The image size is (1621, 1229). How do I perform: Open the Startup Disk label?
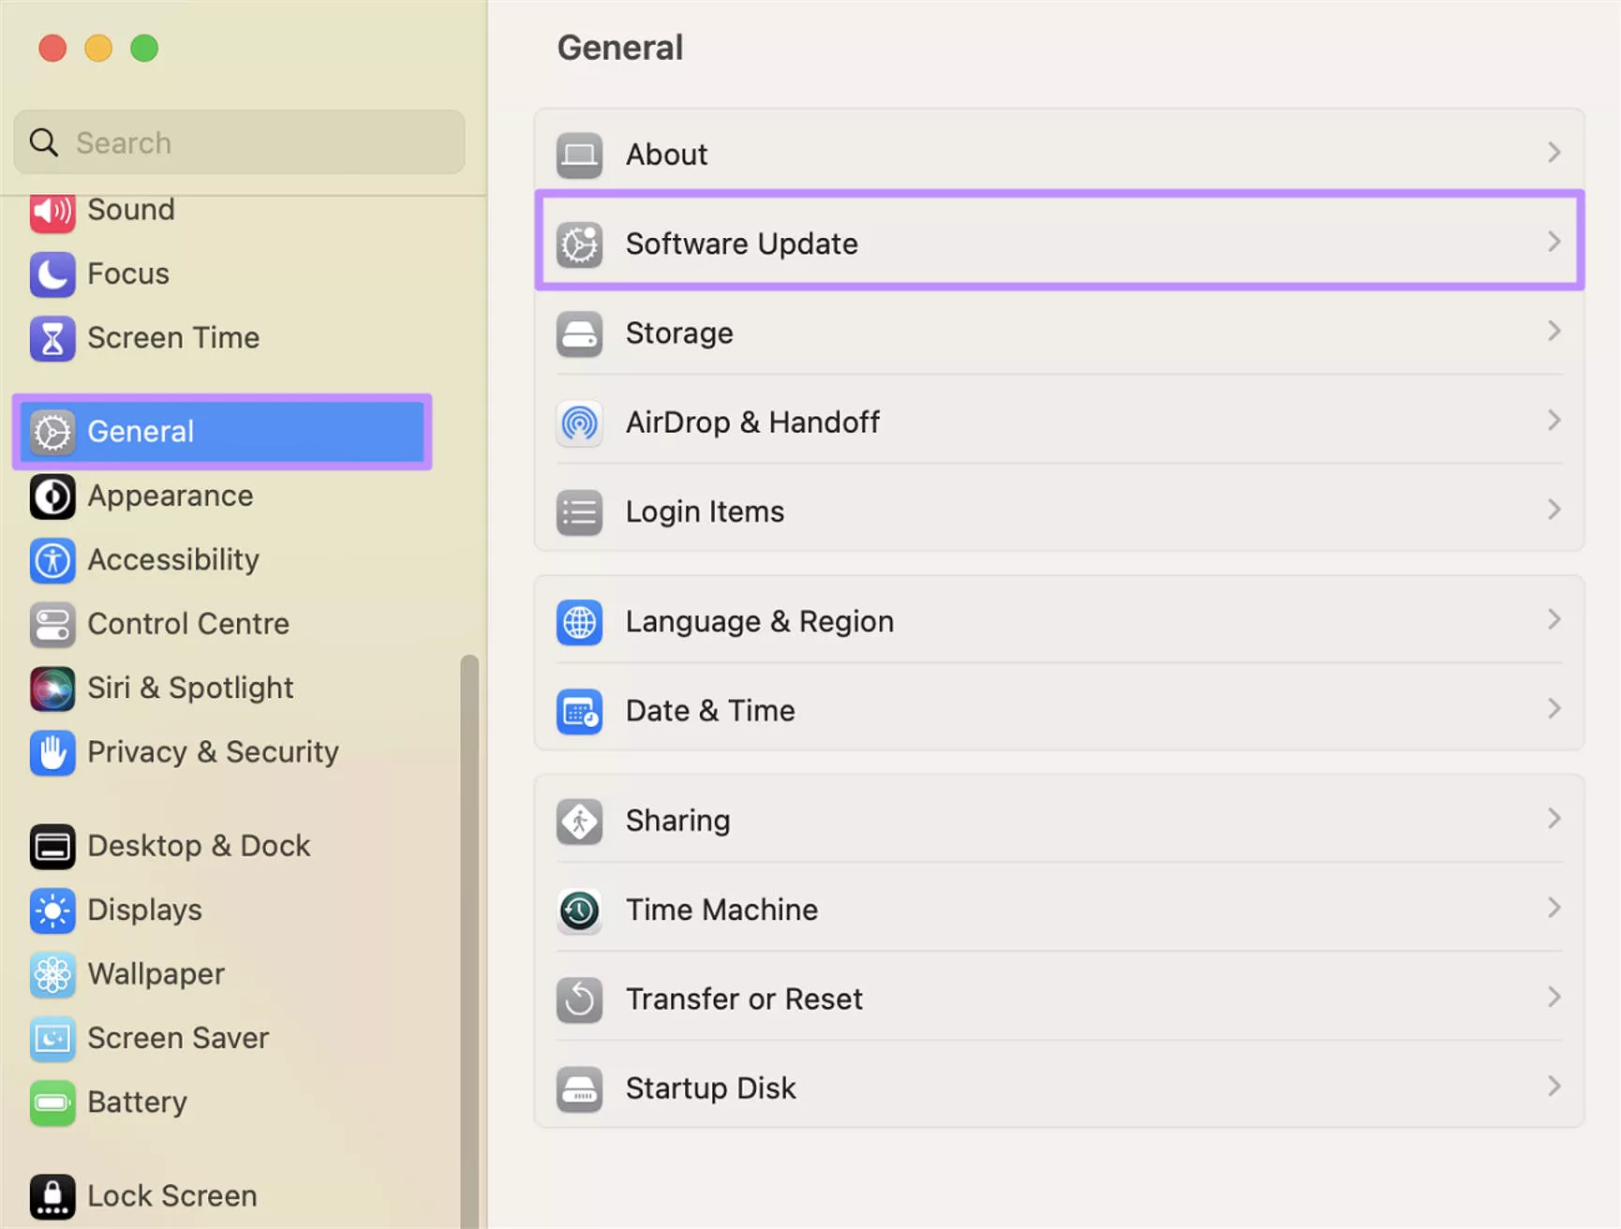point(710,1088)
